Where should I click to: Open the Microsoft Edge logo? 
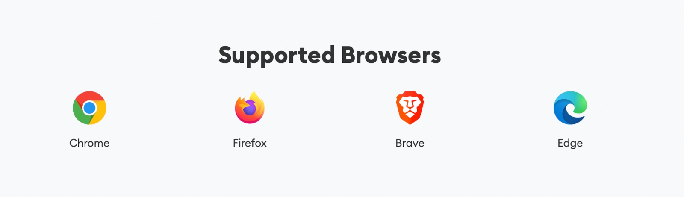click(x=570, y=108)
